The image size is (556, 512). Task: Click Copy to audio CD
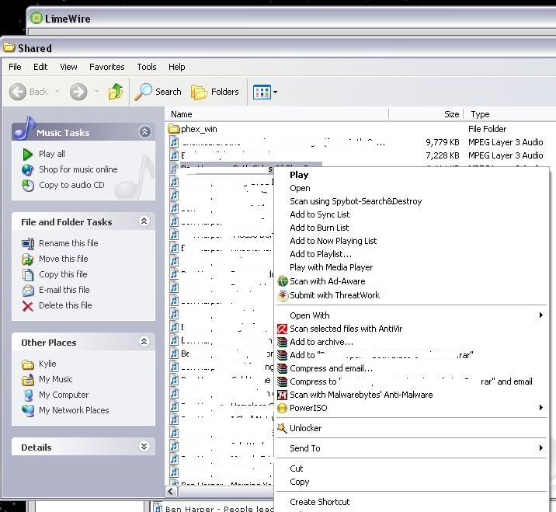click(x=71, y=185)
